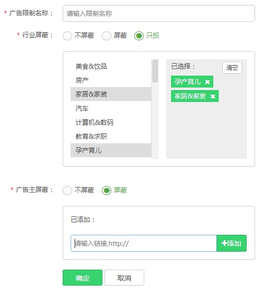267x293 pixels.
Task: Select the 不屏蔽 option for 行业屏蔽
Action: pos(67,35)
